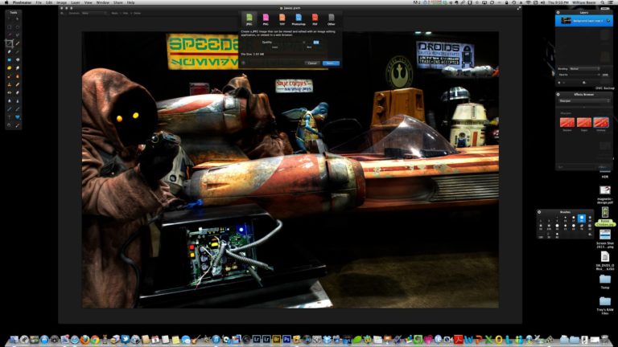
Task: Select the Zoom magnifier tool
Action: pyautogui.click(x=10, y=125)
